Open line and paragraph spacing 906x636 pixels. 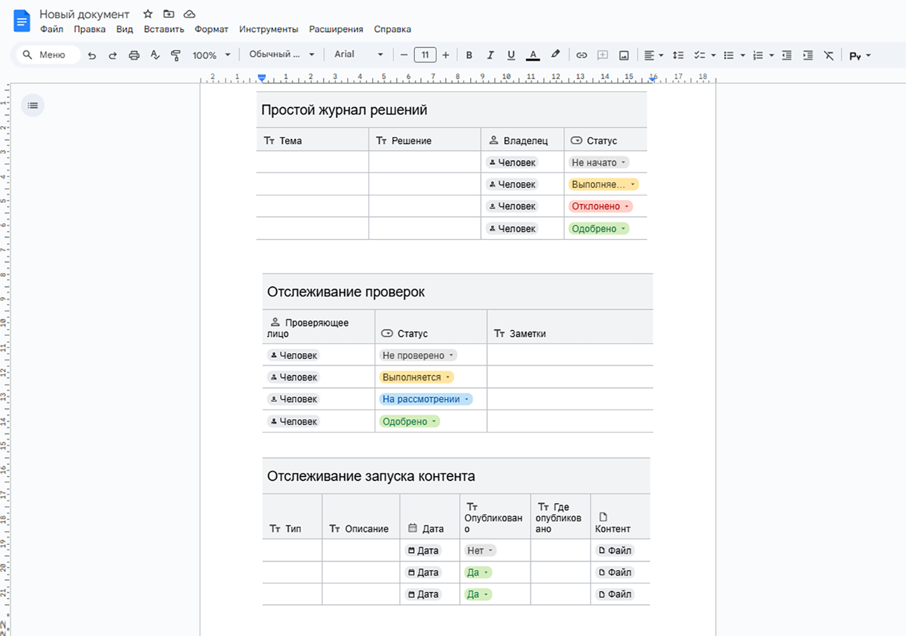tap(678, 55)
